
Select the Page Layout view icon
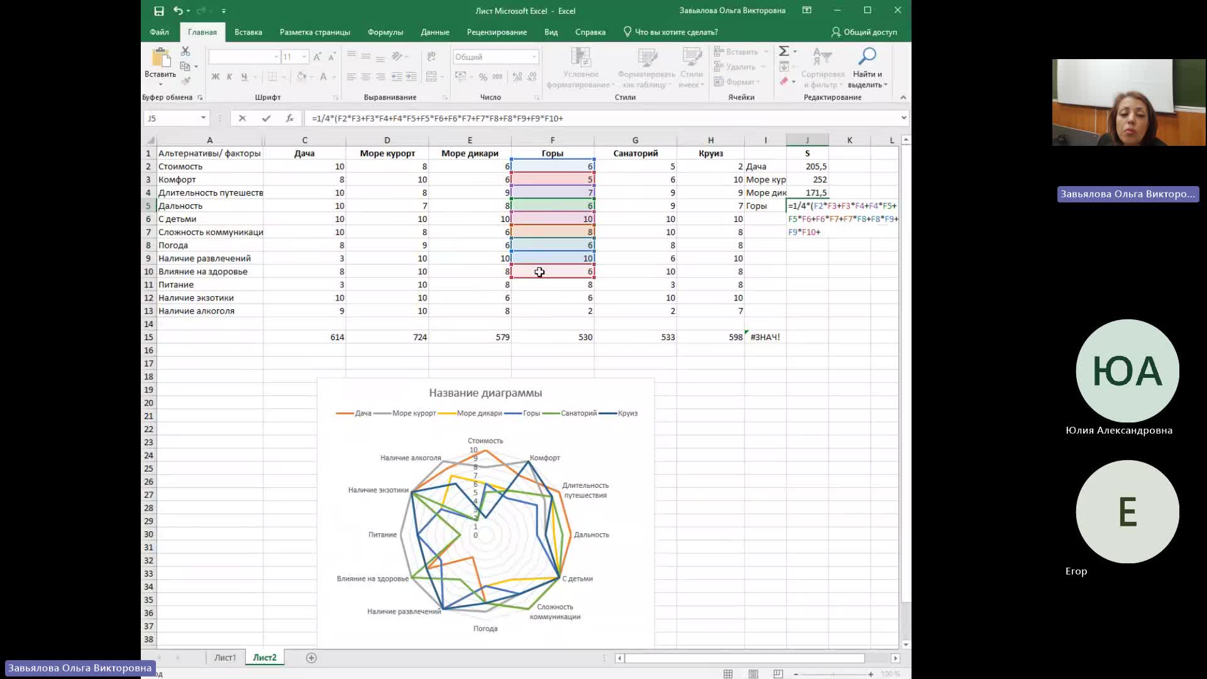[753, 674]
